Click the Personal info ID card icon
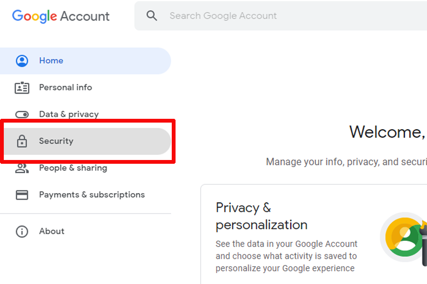 click(x=22, y=88)
